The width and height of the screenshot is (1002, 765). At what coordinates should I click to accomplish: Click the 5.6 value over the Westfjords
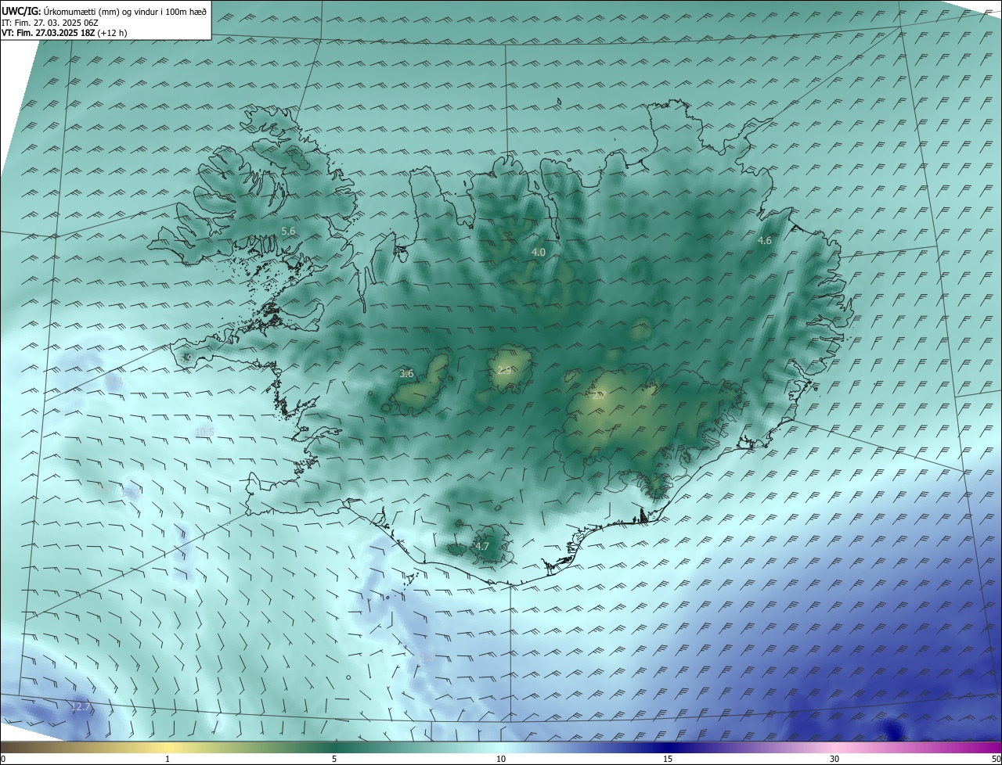pos(288,231)
